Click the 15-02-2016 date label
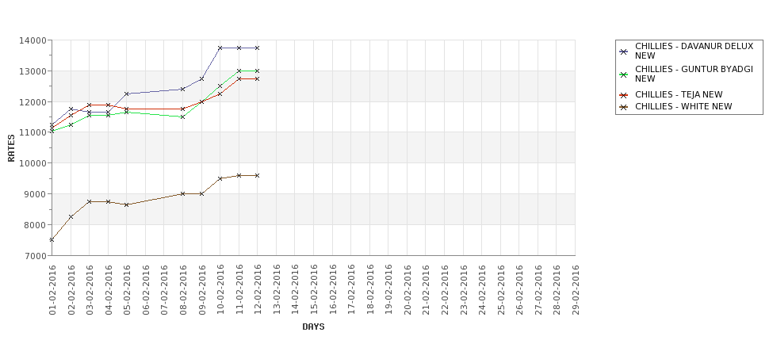Image resolution: width=773 pixels, height=340 pixels. 314,290
